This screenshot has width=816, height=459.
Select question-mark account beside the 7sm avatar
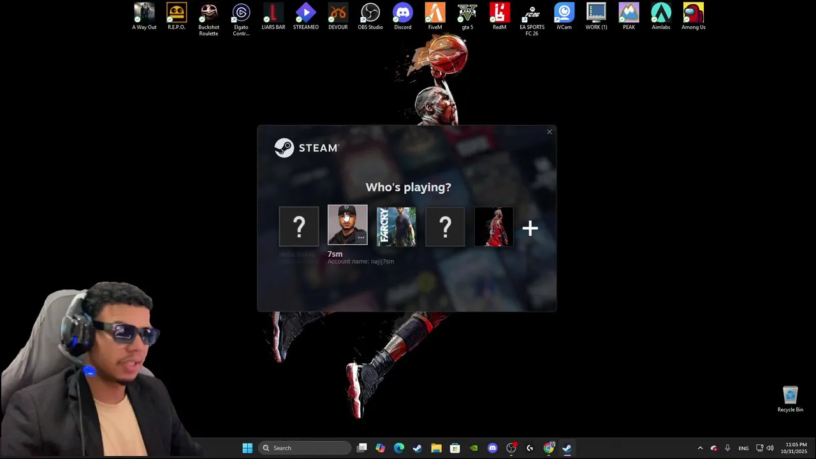[299, 226]
